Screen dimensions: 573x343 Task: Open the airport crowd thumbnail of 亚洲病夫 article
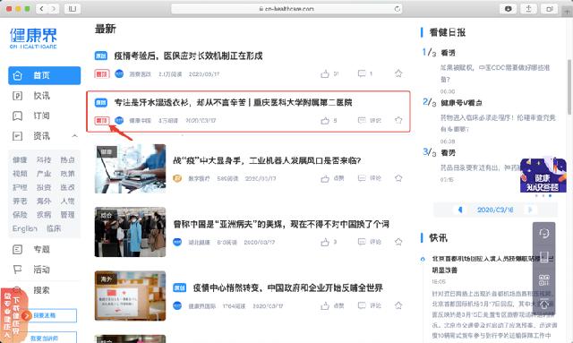130,232
